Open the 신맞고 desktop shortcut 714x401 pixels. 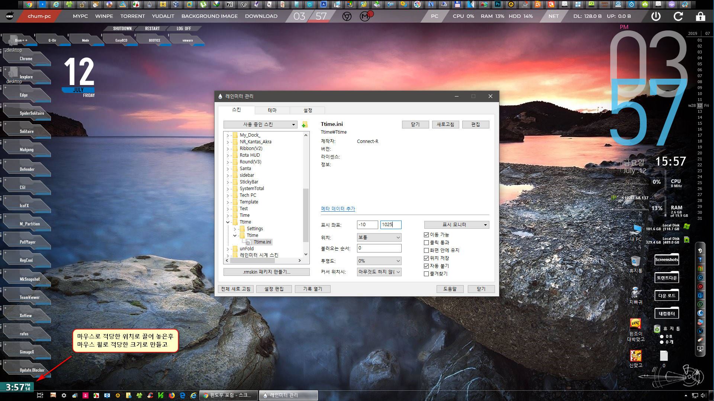pyautogui.click(x=636, y=359)
